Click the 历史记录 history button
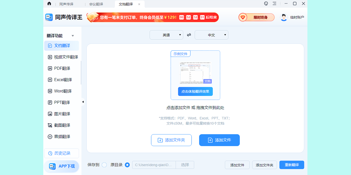 62,153
